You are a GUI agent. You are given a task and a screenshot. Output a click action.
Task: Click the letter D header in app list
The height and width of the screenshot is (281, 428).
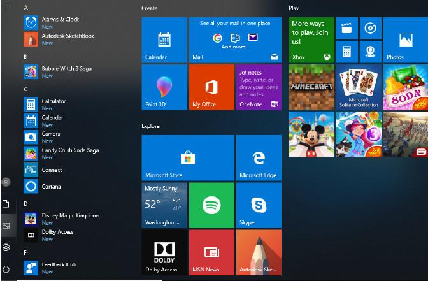coord(25,203)
